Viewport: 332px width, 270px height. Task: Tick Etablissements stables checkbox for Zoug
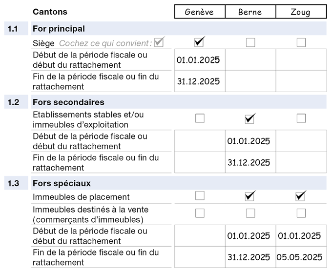(x=301, y=118)
